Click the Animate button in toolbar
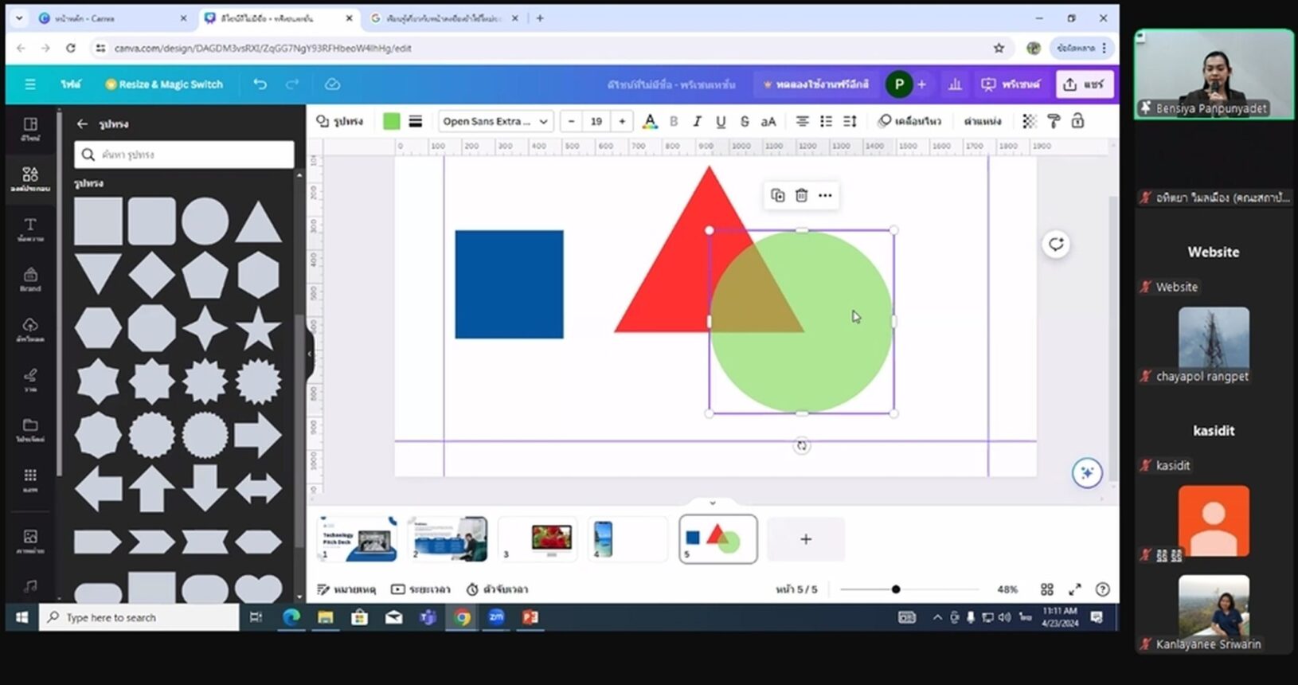Screen dimensions: 1298x685 tap(909, 121)
